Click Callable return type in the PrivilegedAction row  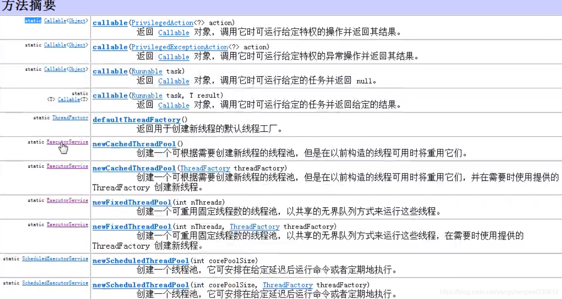click(x=55, y=20)
